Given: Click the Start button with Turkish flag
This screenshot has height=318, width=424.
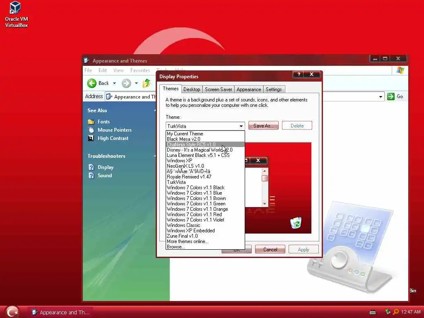Looking at the screenshot, I should click(x=12, y=312).
